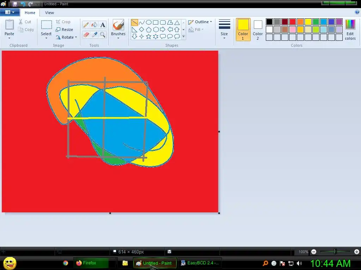This screenshot has width=361, height=270.
Task: Open Edit colors dialog
Action: pyautogui.click(x=350, y=30)
